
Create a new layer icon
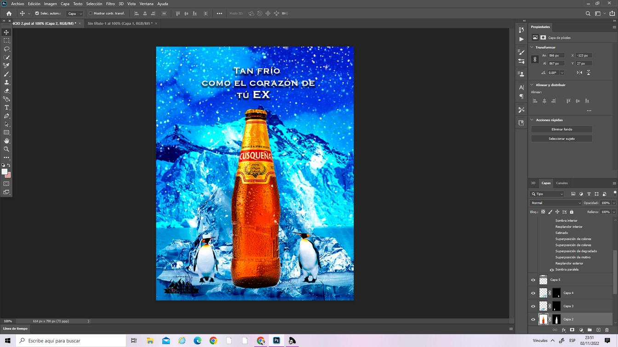[598, 330]
